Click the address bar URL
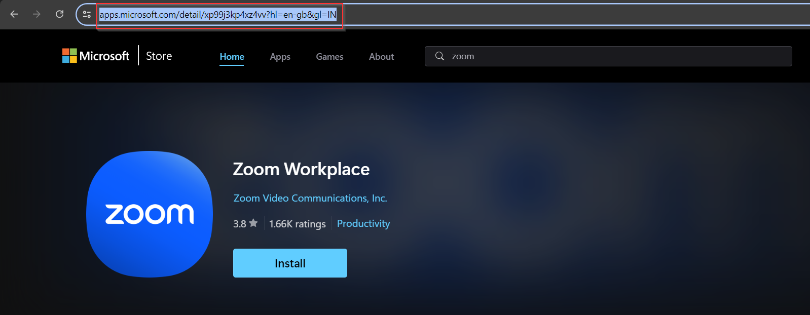The image size is (810, 315). click(218, 15)
